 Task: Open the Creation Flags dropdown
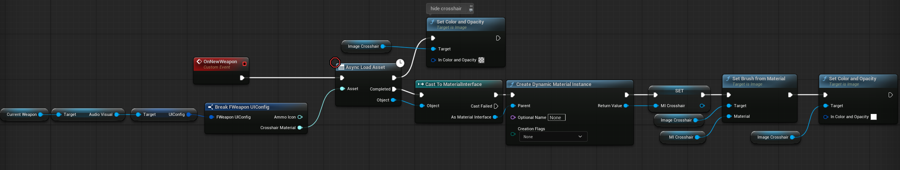pyautogui.click(x=553, y=137)
